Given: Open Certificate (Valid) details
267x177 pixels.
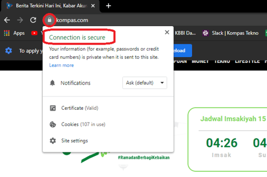Looking at the screenshot, I should click(80, 108).
